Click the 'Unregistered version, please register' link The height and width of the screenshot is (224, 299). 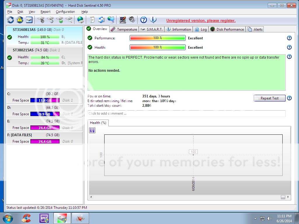[x=201, y=20]
